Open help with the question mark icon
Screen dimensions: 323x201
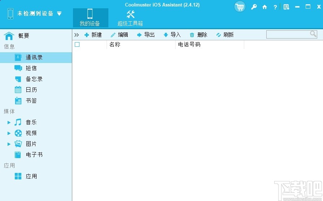[x=275, y=7]
